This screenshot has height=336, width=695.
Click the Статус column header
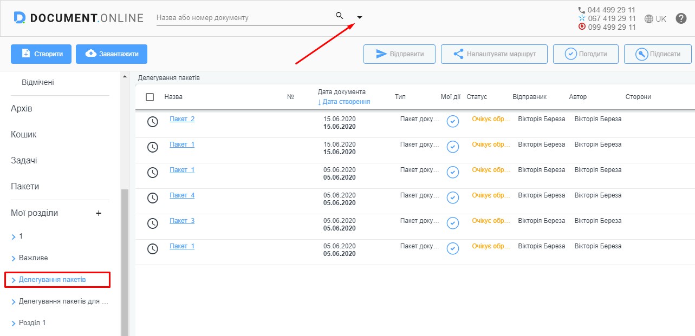point(477,97)
